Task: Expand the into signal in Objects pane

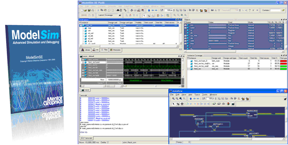Action: (x=185, y=25)
